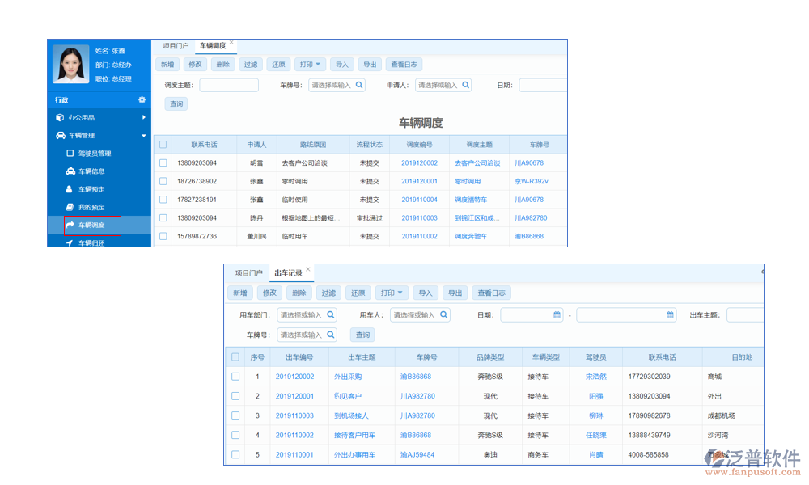
Task: Open calendar icon in first 日期 field of 出车记录
Action: pyautogui.click(x=557, y=315)
